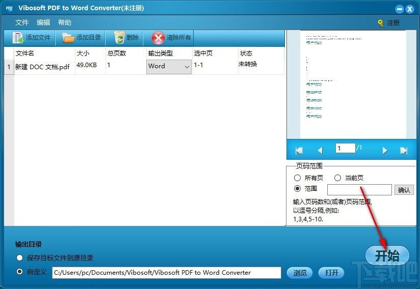Click the register key icon

pyautogui.click(x=380, y=23)
